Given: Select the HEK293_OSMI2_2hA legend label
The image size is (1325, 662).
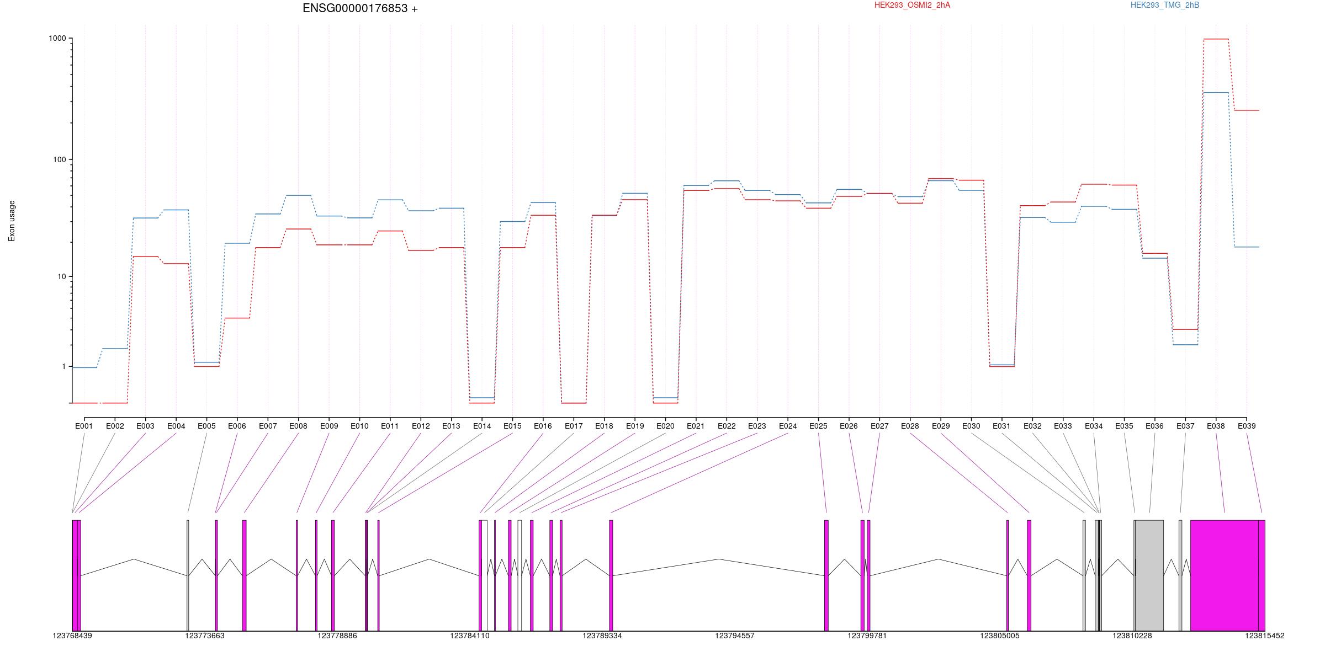Looking at the screenshot, I should 913,5.
